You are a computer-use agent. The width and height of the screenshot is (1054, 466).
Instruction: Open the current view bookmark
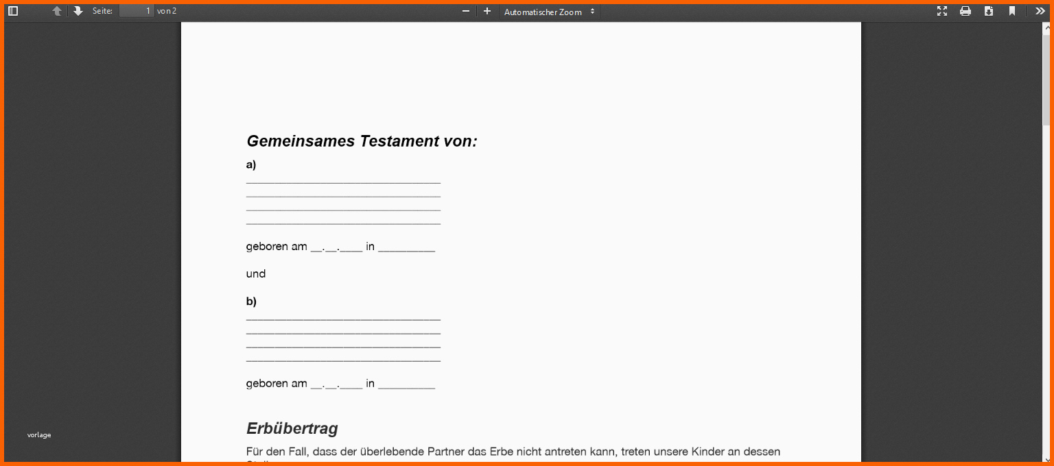click(x=1012, y=11)
